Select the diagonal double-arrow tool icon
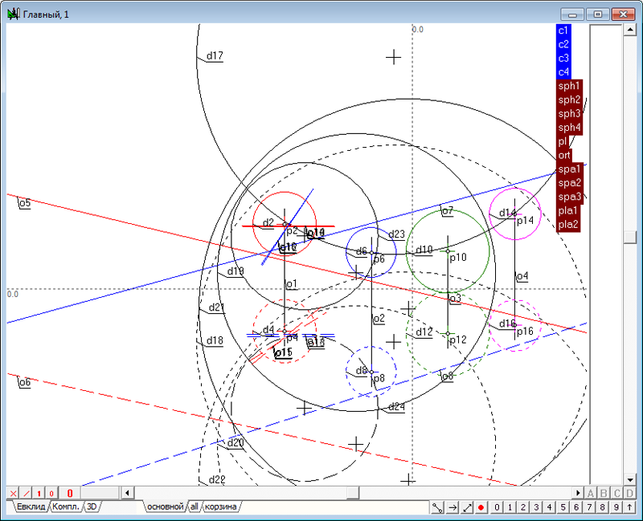This screenshot has width=643, height=521. (467, 507)
